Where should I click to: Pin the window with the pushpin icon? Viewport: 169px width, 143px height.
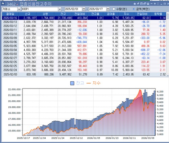coord(138,4)
